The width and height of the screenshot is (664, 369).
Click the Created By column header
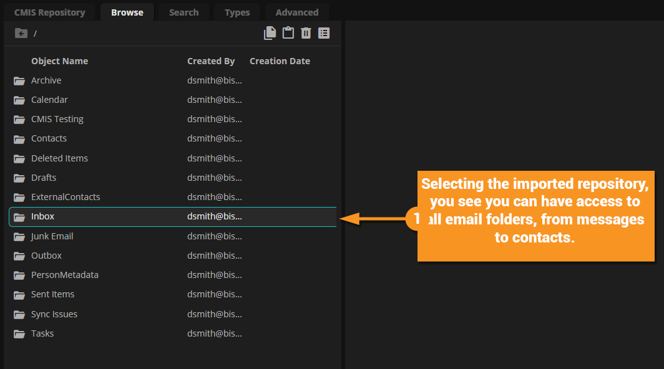[x=211, y=61]
